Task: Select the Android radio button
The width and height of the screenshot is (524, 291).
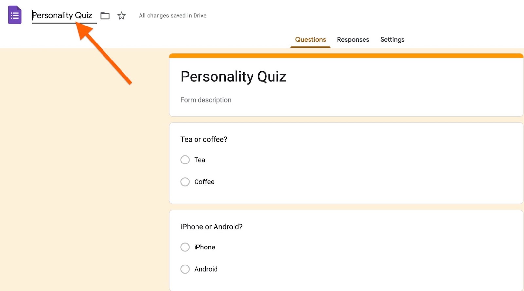Action: 185,269
